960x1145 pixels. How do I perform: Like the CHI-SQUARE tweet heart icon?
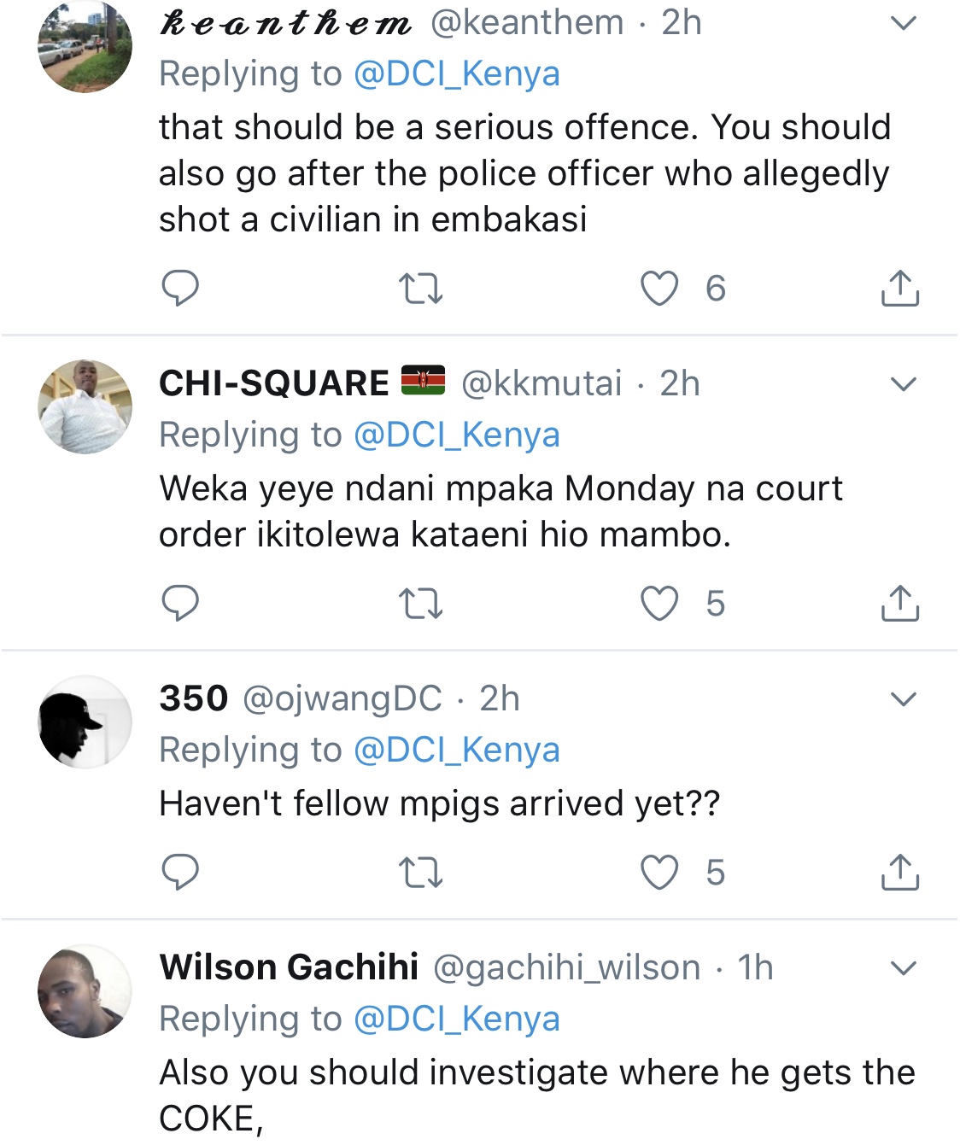(x=659, y=604)
